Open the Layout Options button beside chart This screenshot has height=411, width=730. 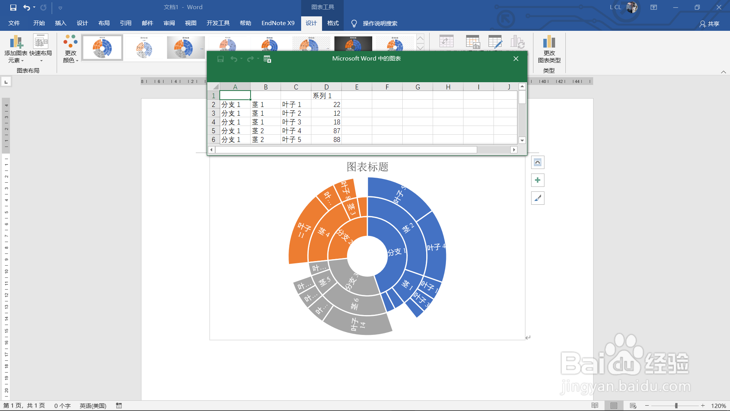click(x=538, y=162)
